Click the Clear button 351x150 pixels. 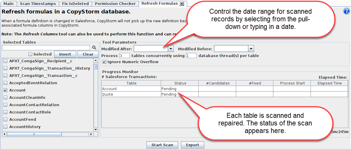click(88, 54)
